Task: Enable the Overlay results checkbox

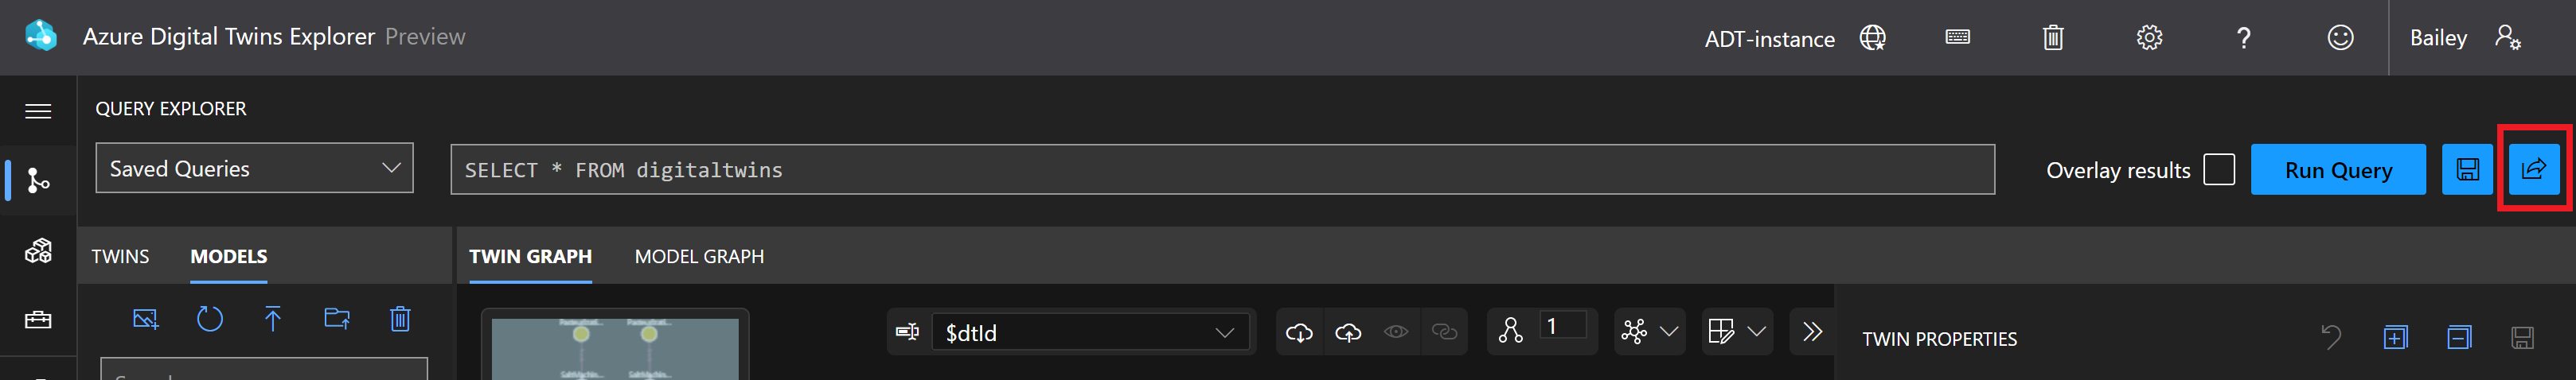Action: pyautogui.click(x=2218, y=169)
